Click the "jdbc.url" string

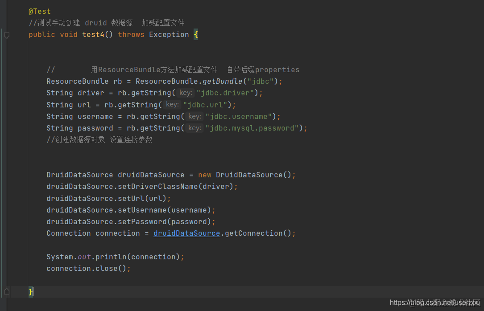click(x=205, y=105)
